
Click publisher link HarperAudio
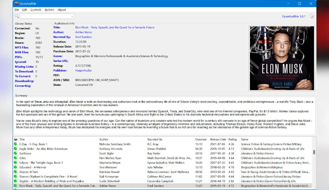[83, 71]
